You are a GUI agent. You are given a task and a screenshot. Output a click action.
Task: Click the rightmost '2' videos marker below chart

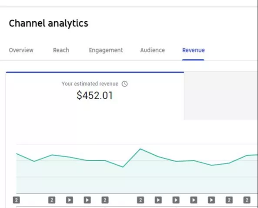[247, 200]
